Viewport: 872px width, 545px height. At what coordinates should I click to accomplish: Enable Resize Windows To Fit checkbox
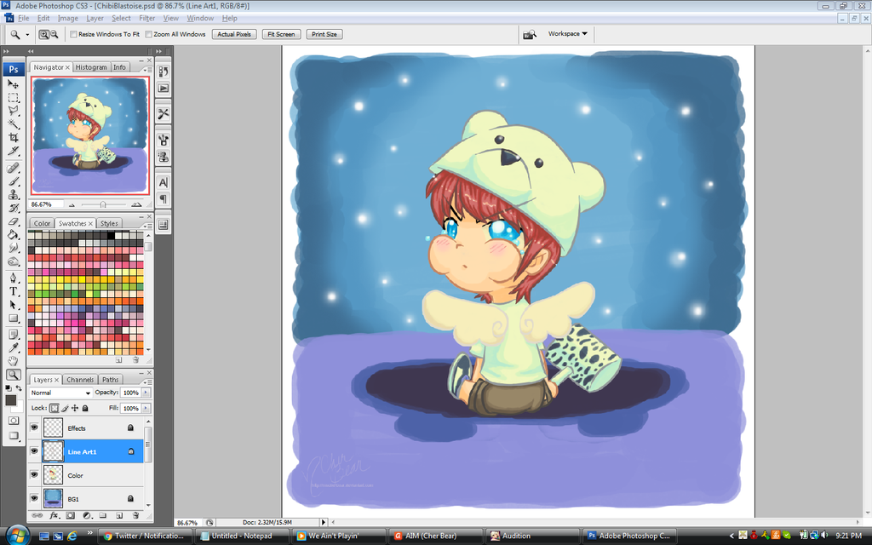point(73,35)
